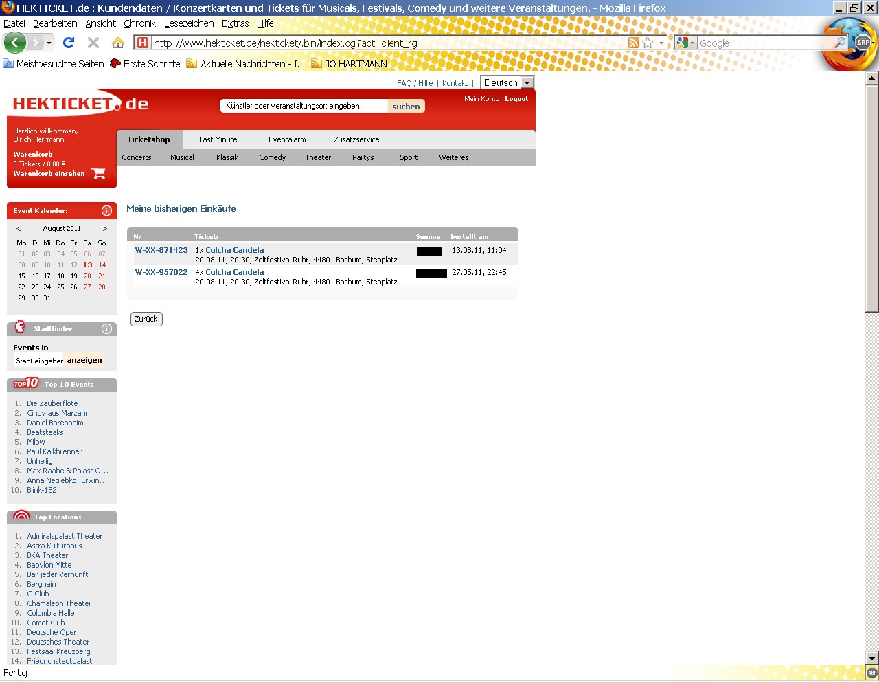Switch to the Eventalarm tab
This screenshot has width=879, height=683.
(287, 139)
